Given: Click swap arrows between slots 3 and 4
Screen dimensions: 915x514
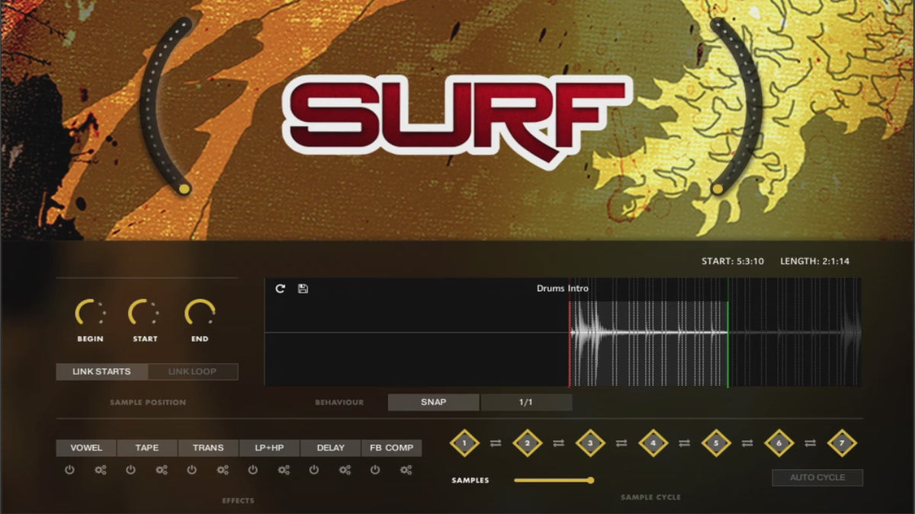Looking at the screenshot, I should pyautogui.click(x=621, y=443).
